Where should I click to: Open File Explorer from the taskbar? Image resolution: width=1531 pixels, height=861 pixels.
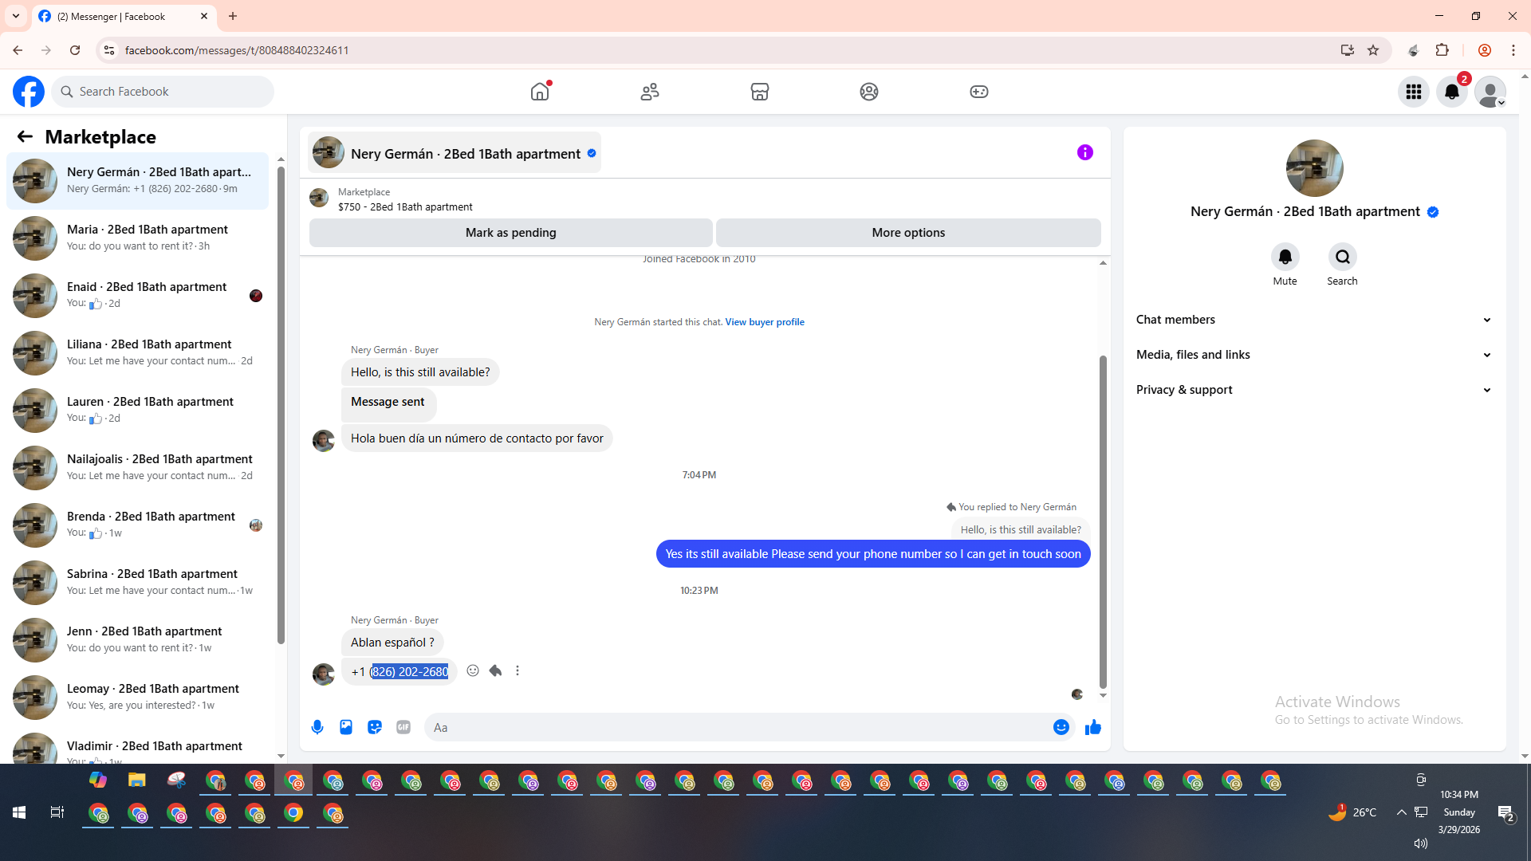pos(137,780)
